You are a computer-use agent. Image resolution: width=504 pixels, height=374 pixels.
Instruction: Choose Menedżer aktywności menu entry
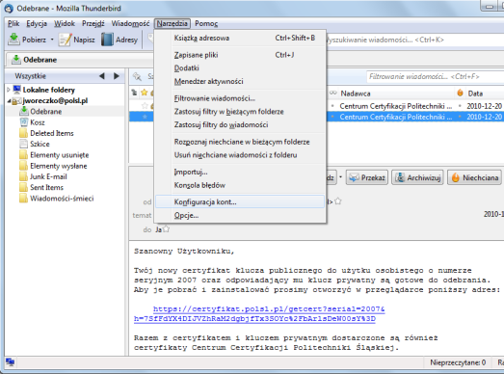point(240,81)
